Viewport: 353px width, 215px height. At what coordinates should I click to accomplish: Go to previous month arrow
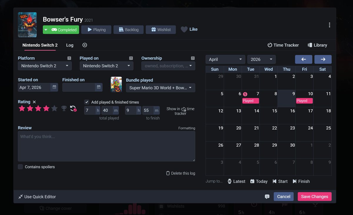click(304, 59)
